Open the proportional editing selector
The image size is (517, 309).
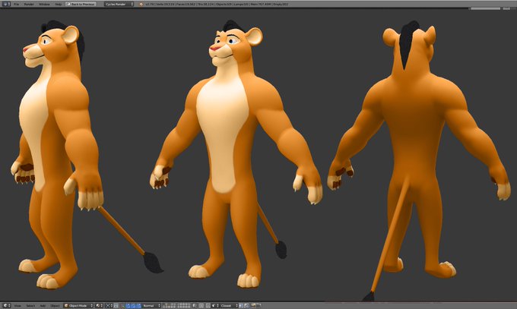[x=201, y=305]
